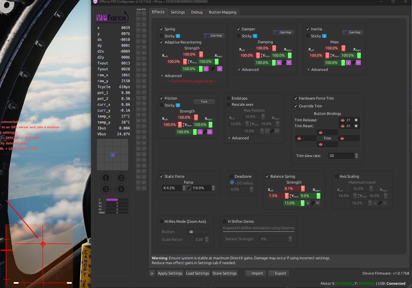Enable Rescale axes checkbox
The image size is (412, 288).
click(x=229, y=104)
